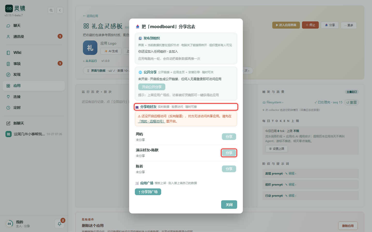Viewport: 372px width, 232px height.
Task: Click the 灵镜 logo icon
Action: point(9,9)
